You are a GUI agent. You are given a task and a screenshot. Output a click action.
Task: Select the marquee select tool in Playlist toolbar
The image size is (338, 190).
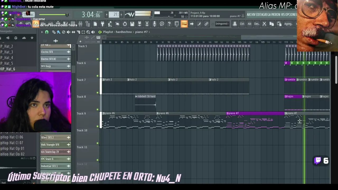tap(83, 32)
